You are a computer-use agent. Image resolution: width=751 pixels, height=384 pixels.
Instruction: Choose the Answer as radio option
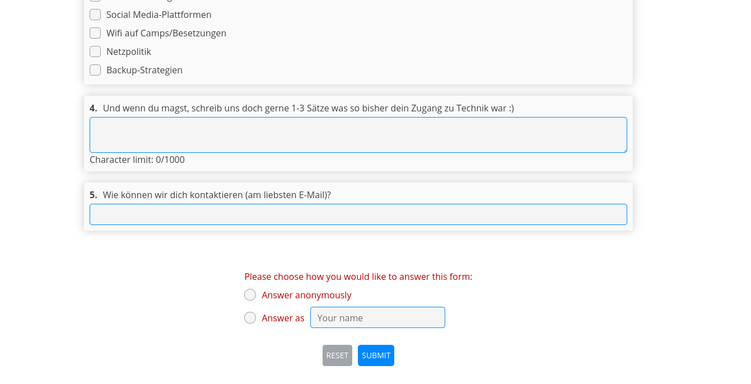tap(250, 317)
